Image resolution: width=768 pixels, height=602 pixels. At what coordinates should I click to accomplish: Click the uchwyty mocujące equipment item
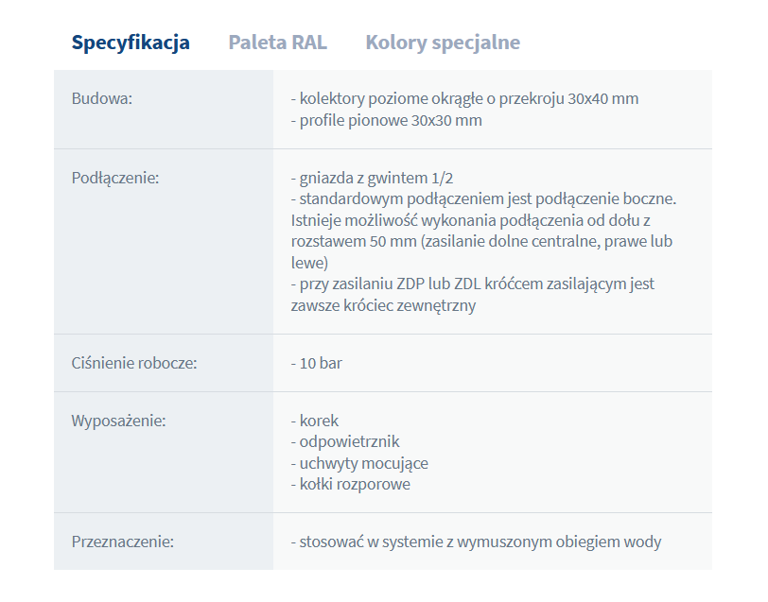[x=358, y=463]
